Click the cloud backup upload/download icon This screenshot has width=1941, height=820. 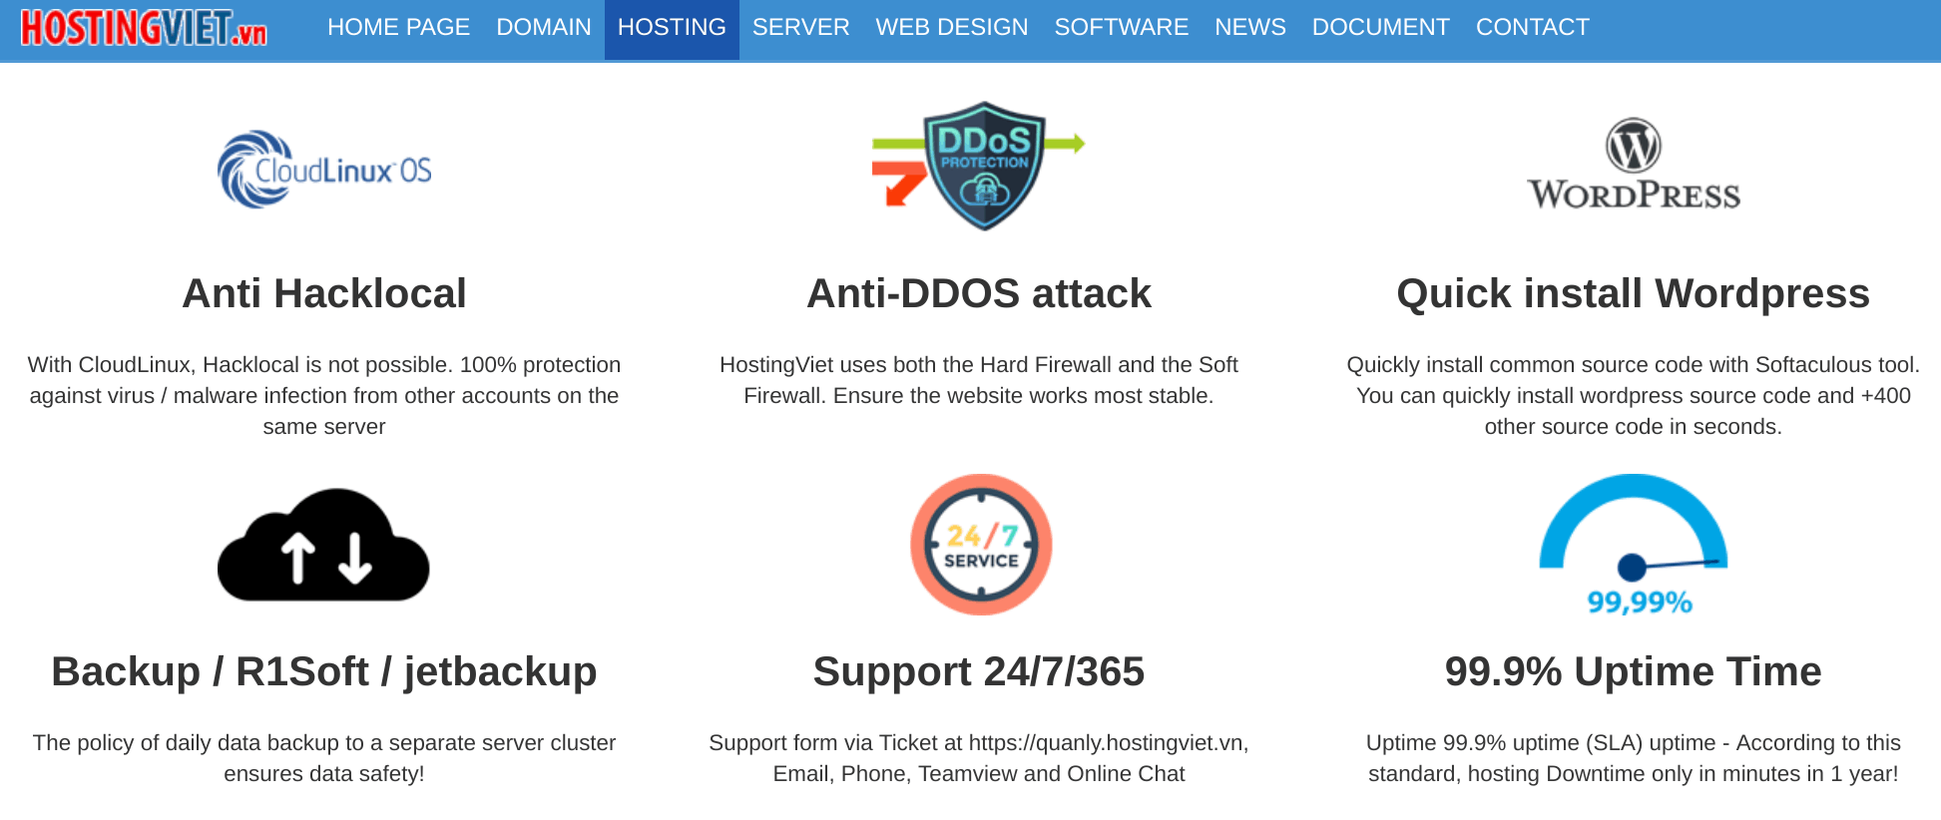point(323,545)
